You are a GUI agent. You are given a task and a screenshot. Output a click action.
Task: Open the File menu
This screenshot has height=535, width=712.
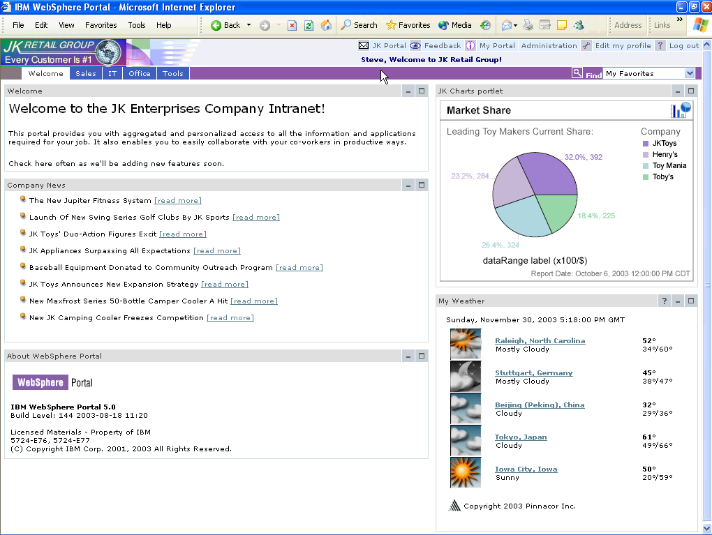coord(18,25)
